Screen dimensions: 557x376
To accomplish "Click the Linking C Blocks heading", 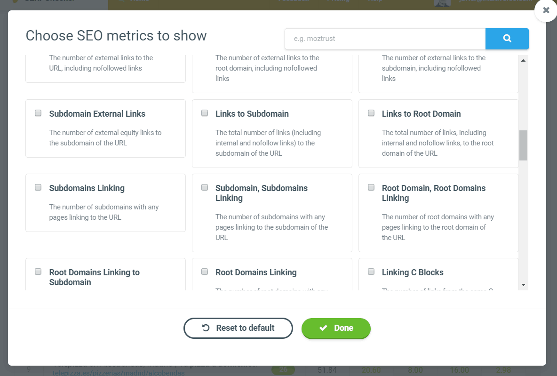I will [x=412, y=272].
